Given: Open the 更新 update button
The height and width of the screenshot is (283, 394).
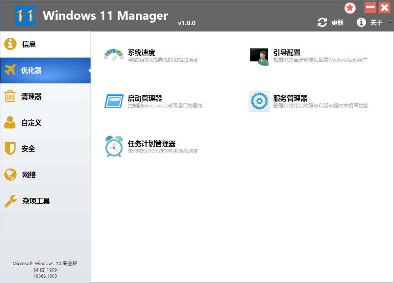Looking at the screenshot, I should 337,23.
